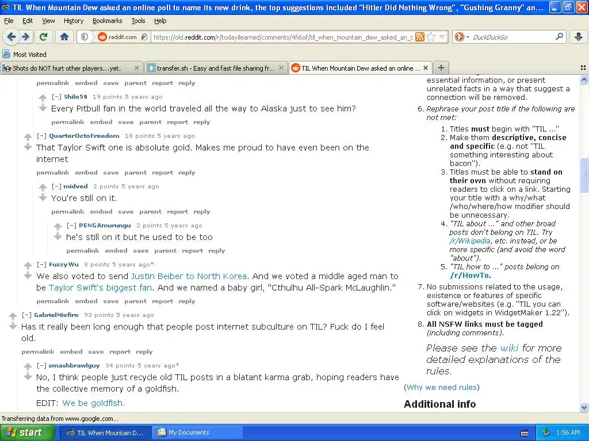This screenshot has height=441, width=589.
Task: Open a new tab with plus button
Action: pyautogui.click(x=441, y=68)
